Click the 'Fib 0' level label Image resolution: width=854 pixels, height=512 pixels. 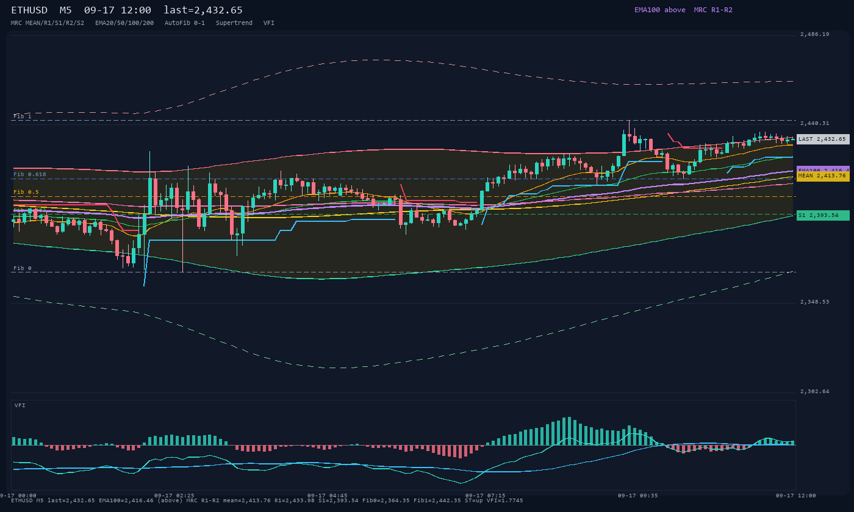click(x=23, y=268)
